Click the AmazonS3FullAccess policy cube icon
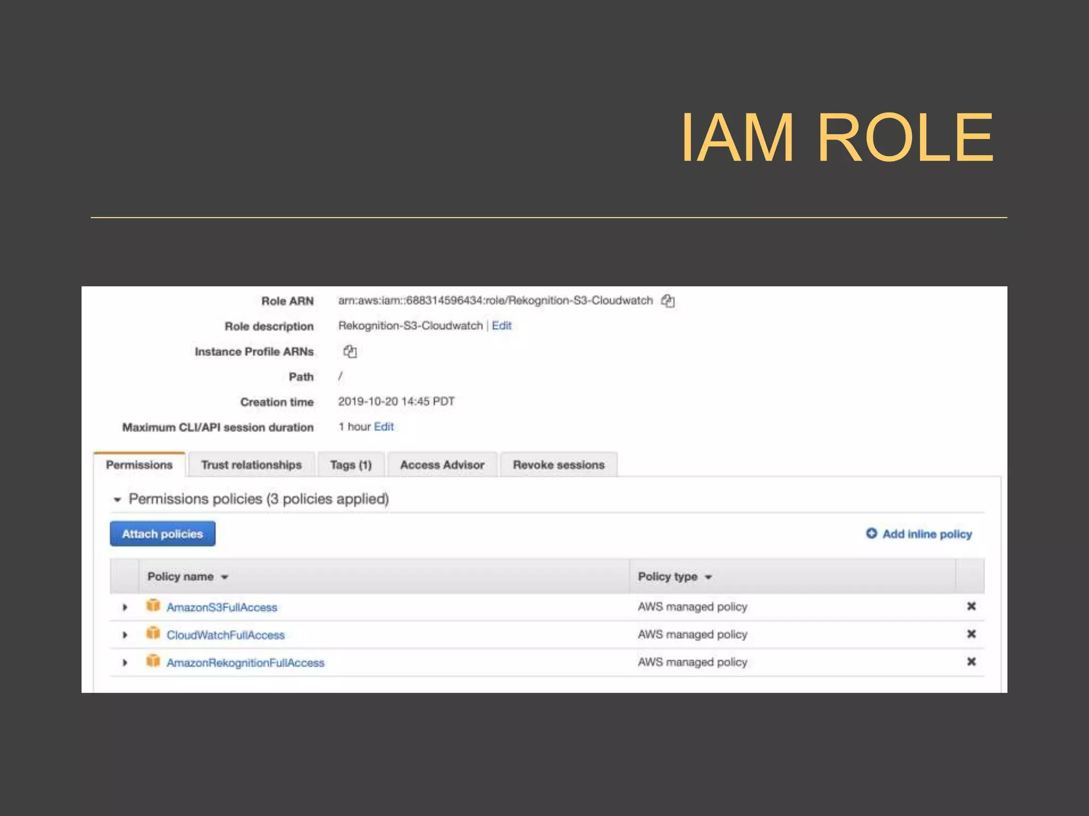The height and width of the screenshot is (816, 1089). 153,606
